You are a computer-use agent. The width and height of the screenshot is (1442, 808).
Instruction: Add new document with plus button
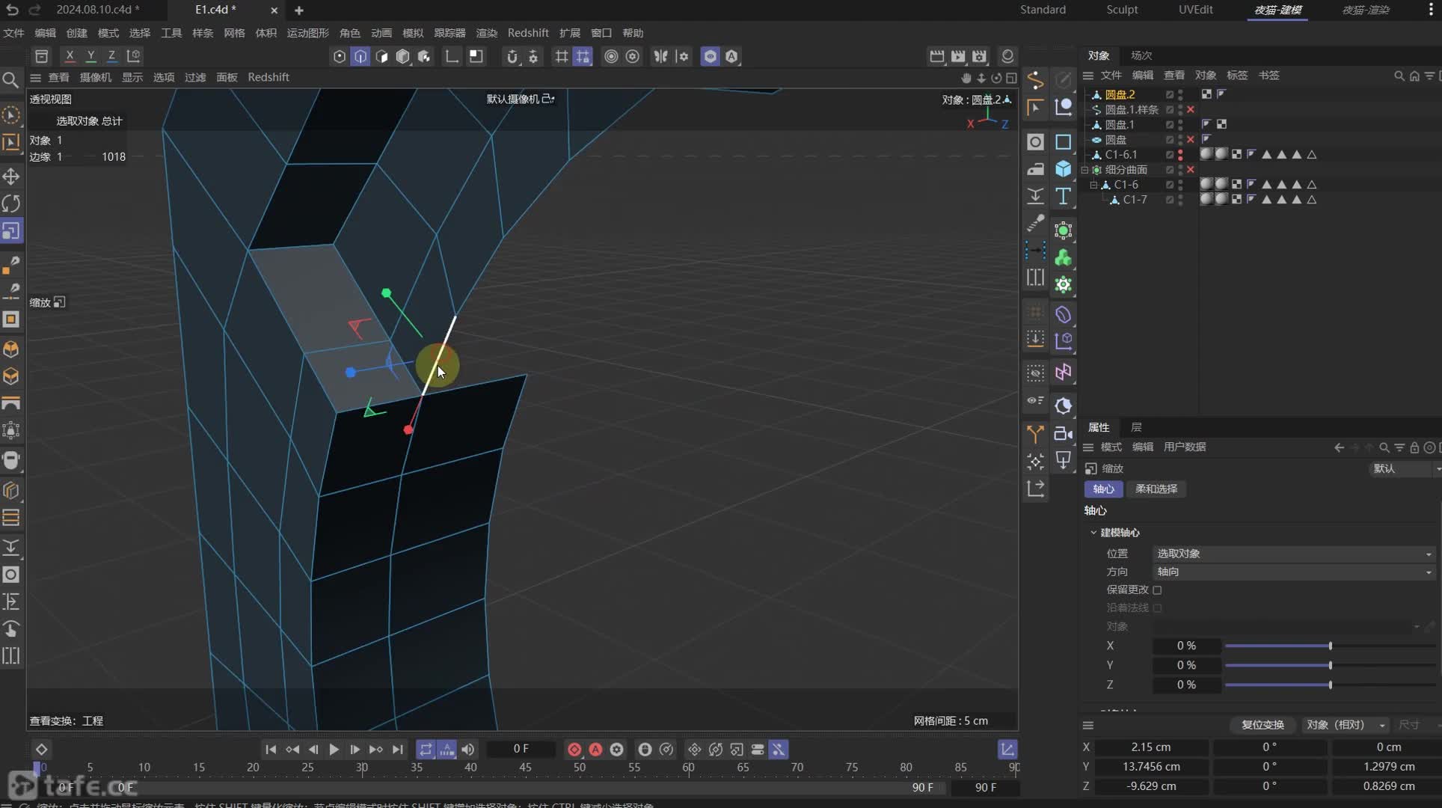pyautogui.click(x=298, y=10)
